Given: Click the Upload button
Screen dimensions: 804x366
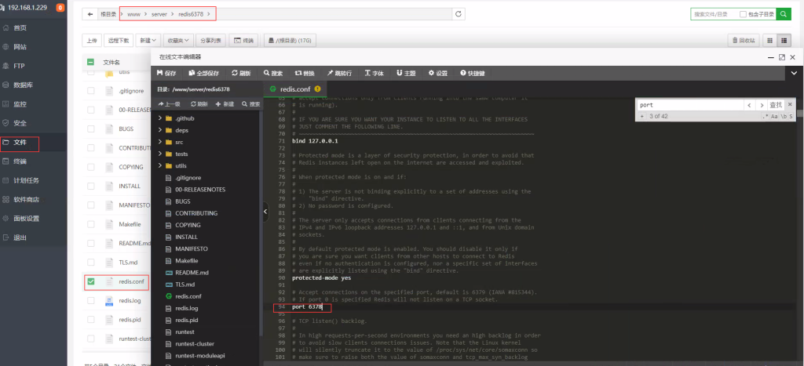Looking at the screenshot, I should pyautogui.click(x=93, y=40).
